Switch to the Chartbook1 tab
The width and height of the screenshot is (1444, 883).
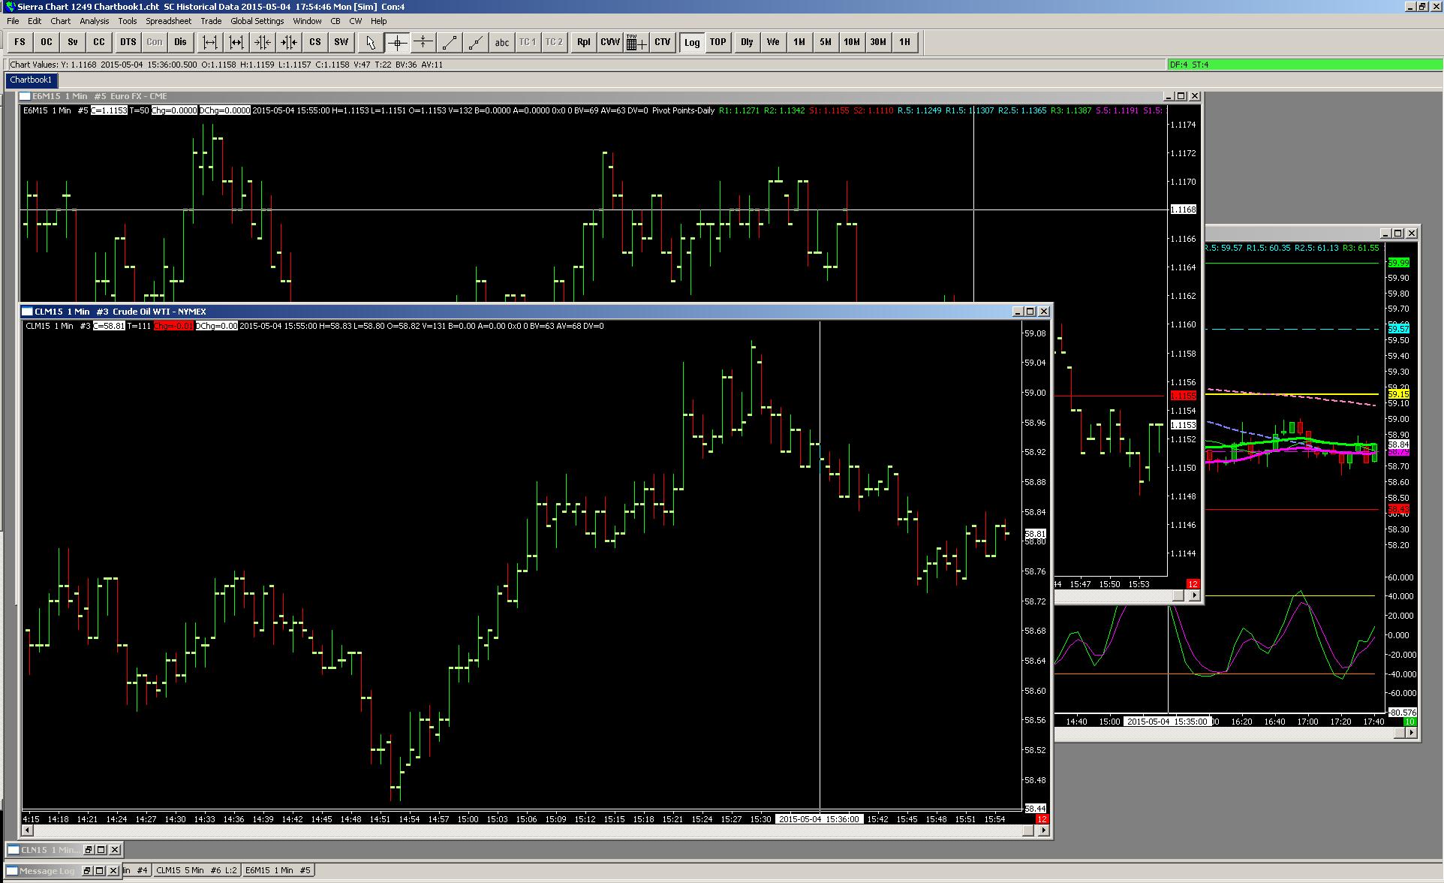point(31,80)
